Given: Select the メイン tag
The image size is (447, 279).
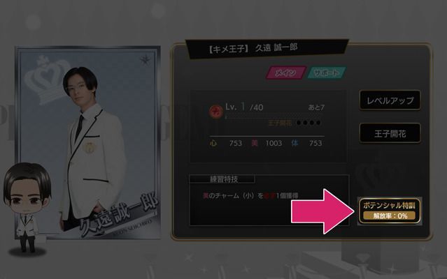Looking at the screenshot, I should point(286,73).
